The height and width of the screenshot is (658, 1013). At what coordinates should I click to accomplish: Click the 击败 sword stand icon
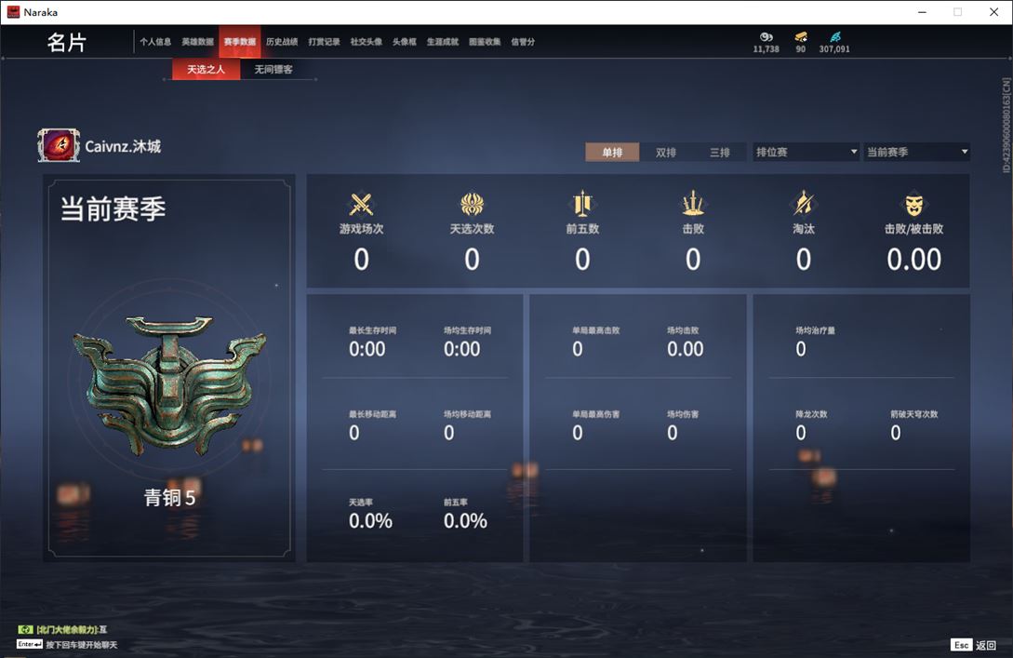click(693, 204)
